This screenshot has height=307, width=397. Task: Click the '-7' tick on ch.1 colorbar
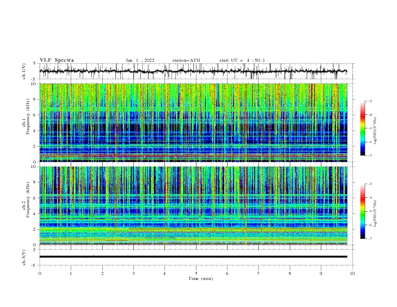(x=370, y=156)
